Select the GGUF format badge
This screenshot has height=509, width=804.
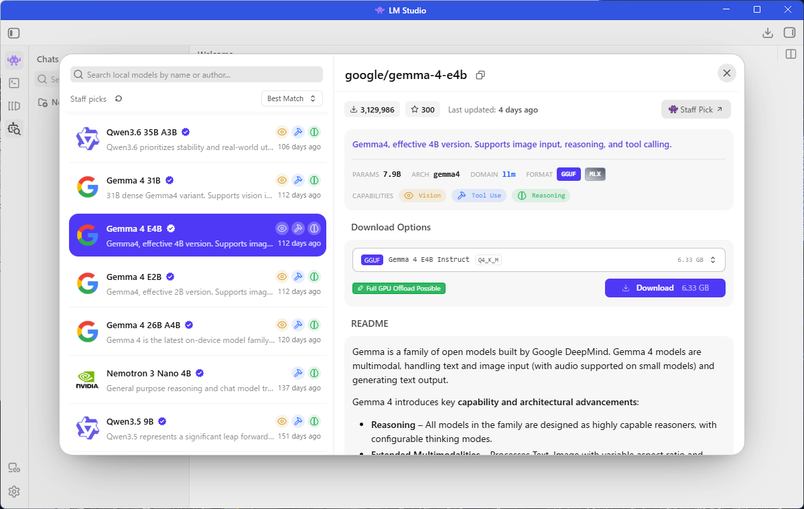pos(569,174)
